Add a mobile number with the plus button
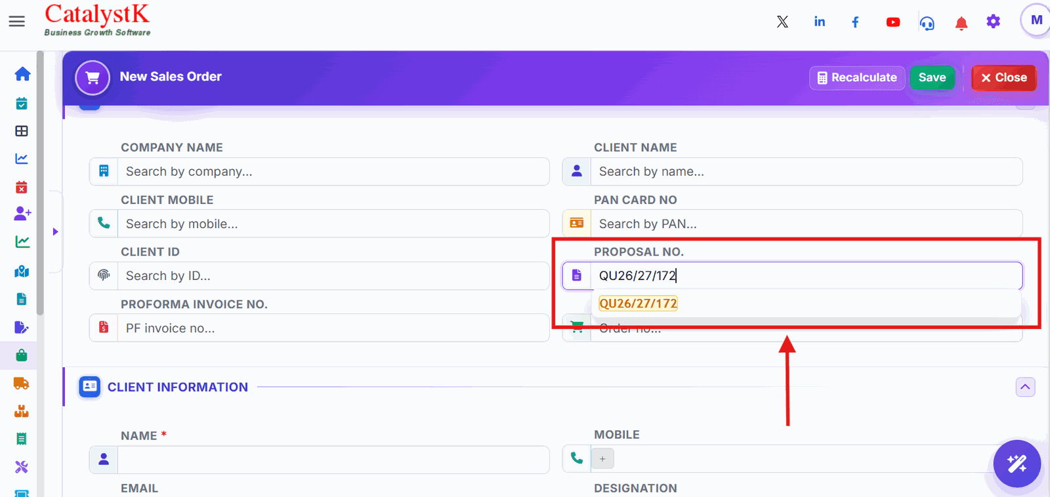Viewport: 1050px width, 497px height. click(x=602, y=459)
